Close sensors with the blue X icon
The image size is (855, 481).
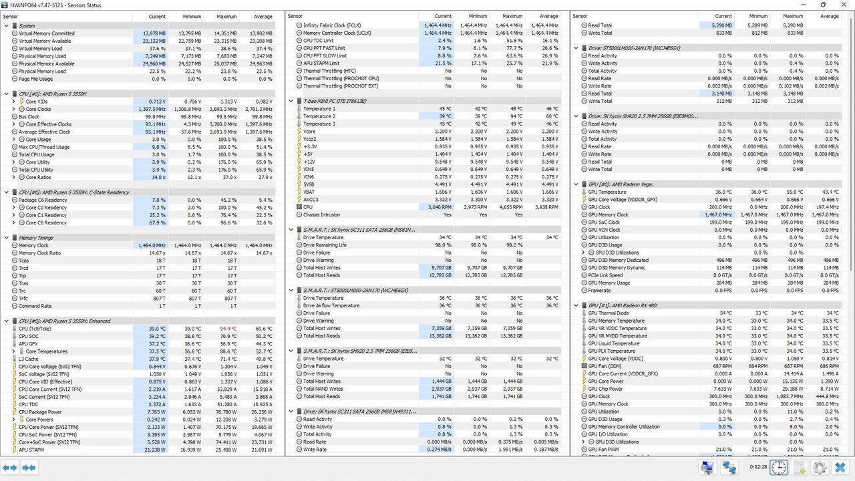[840, 468]
